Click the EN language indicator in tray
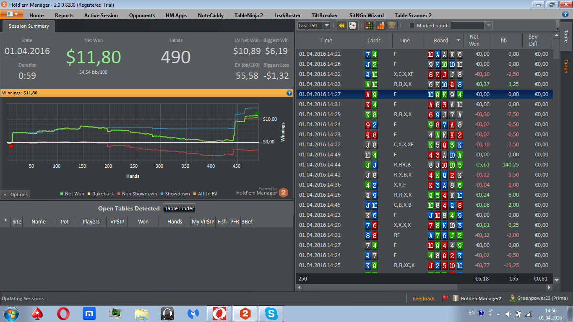 471,313
